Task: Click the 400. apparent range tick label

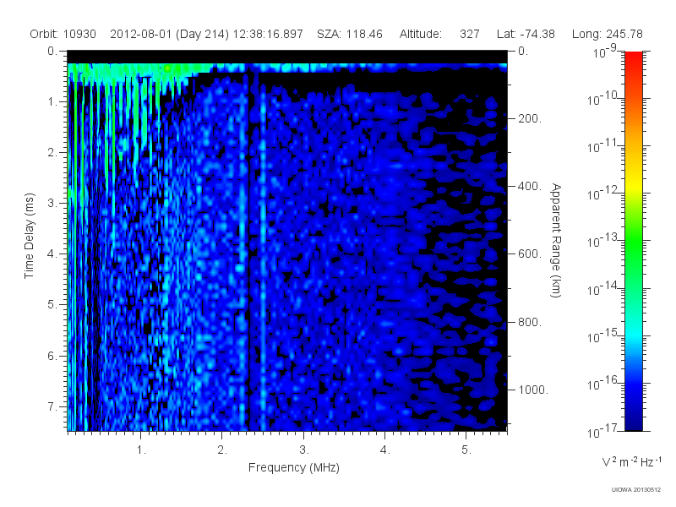Action: point(530,186)
